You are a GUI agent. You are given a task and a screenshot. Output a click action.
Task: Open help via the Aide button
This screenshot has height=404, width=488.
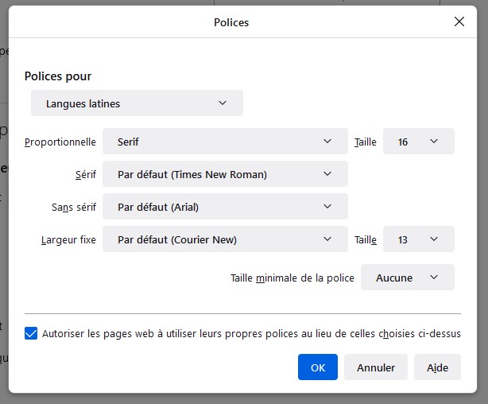click(x=437, y=367)
